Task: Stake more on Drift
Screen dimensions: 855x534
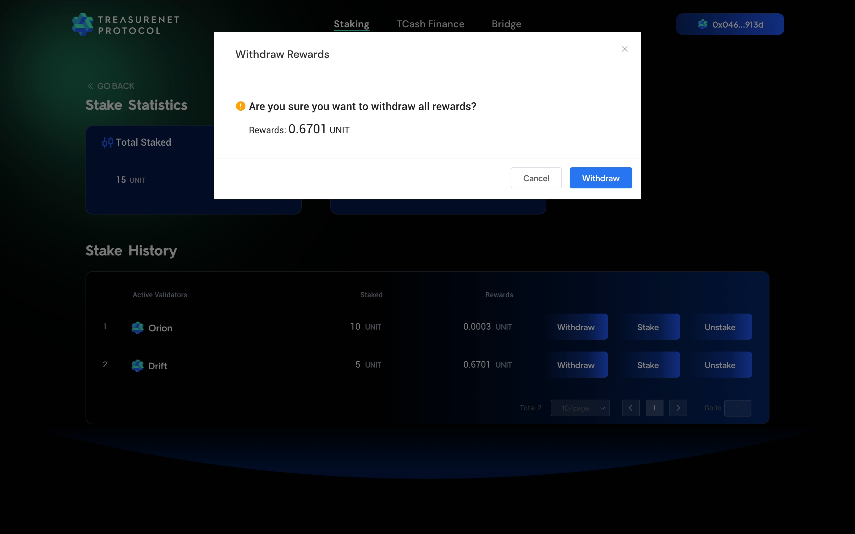Action: (648, 365)
